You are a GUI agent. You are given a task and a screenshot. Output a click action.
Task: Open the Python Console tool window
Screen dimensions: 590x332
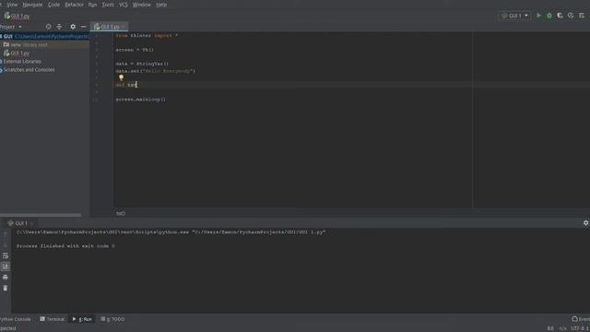coord(16,319)
